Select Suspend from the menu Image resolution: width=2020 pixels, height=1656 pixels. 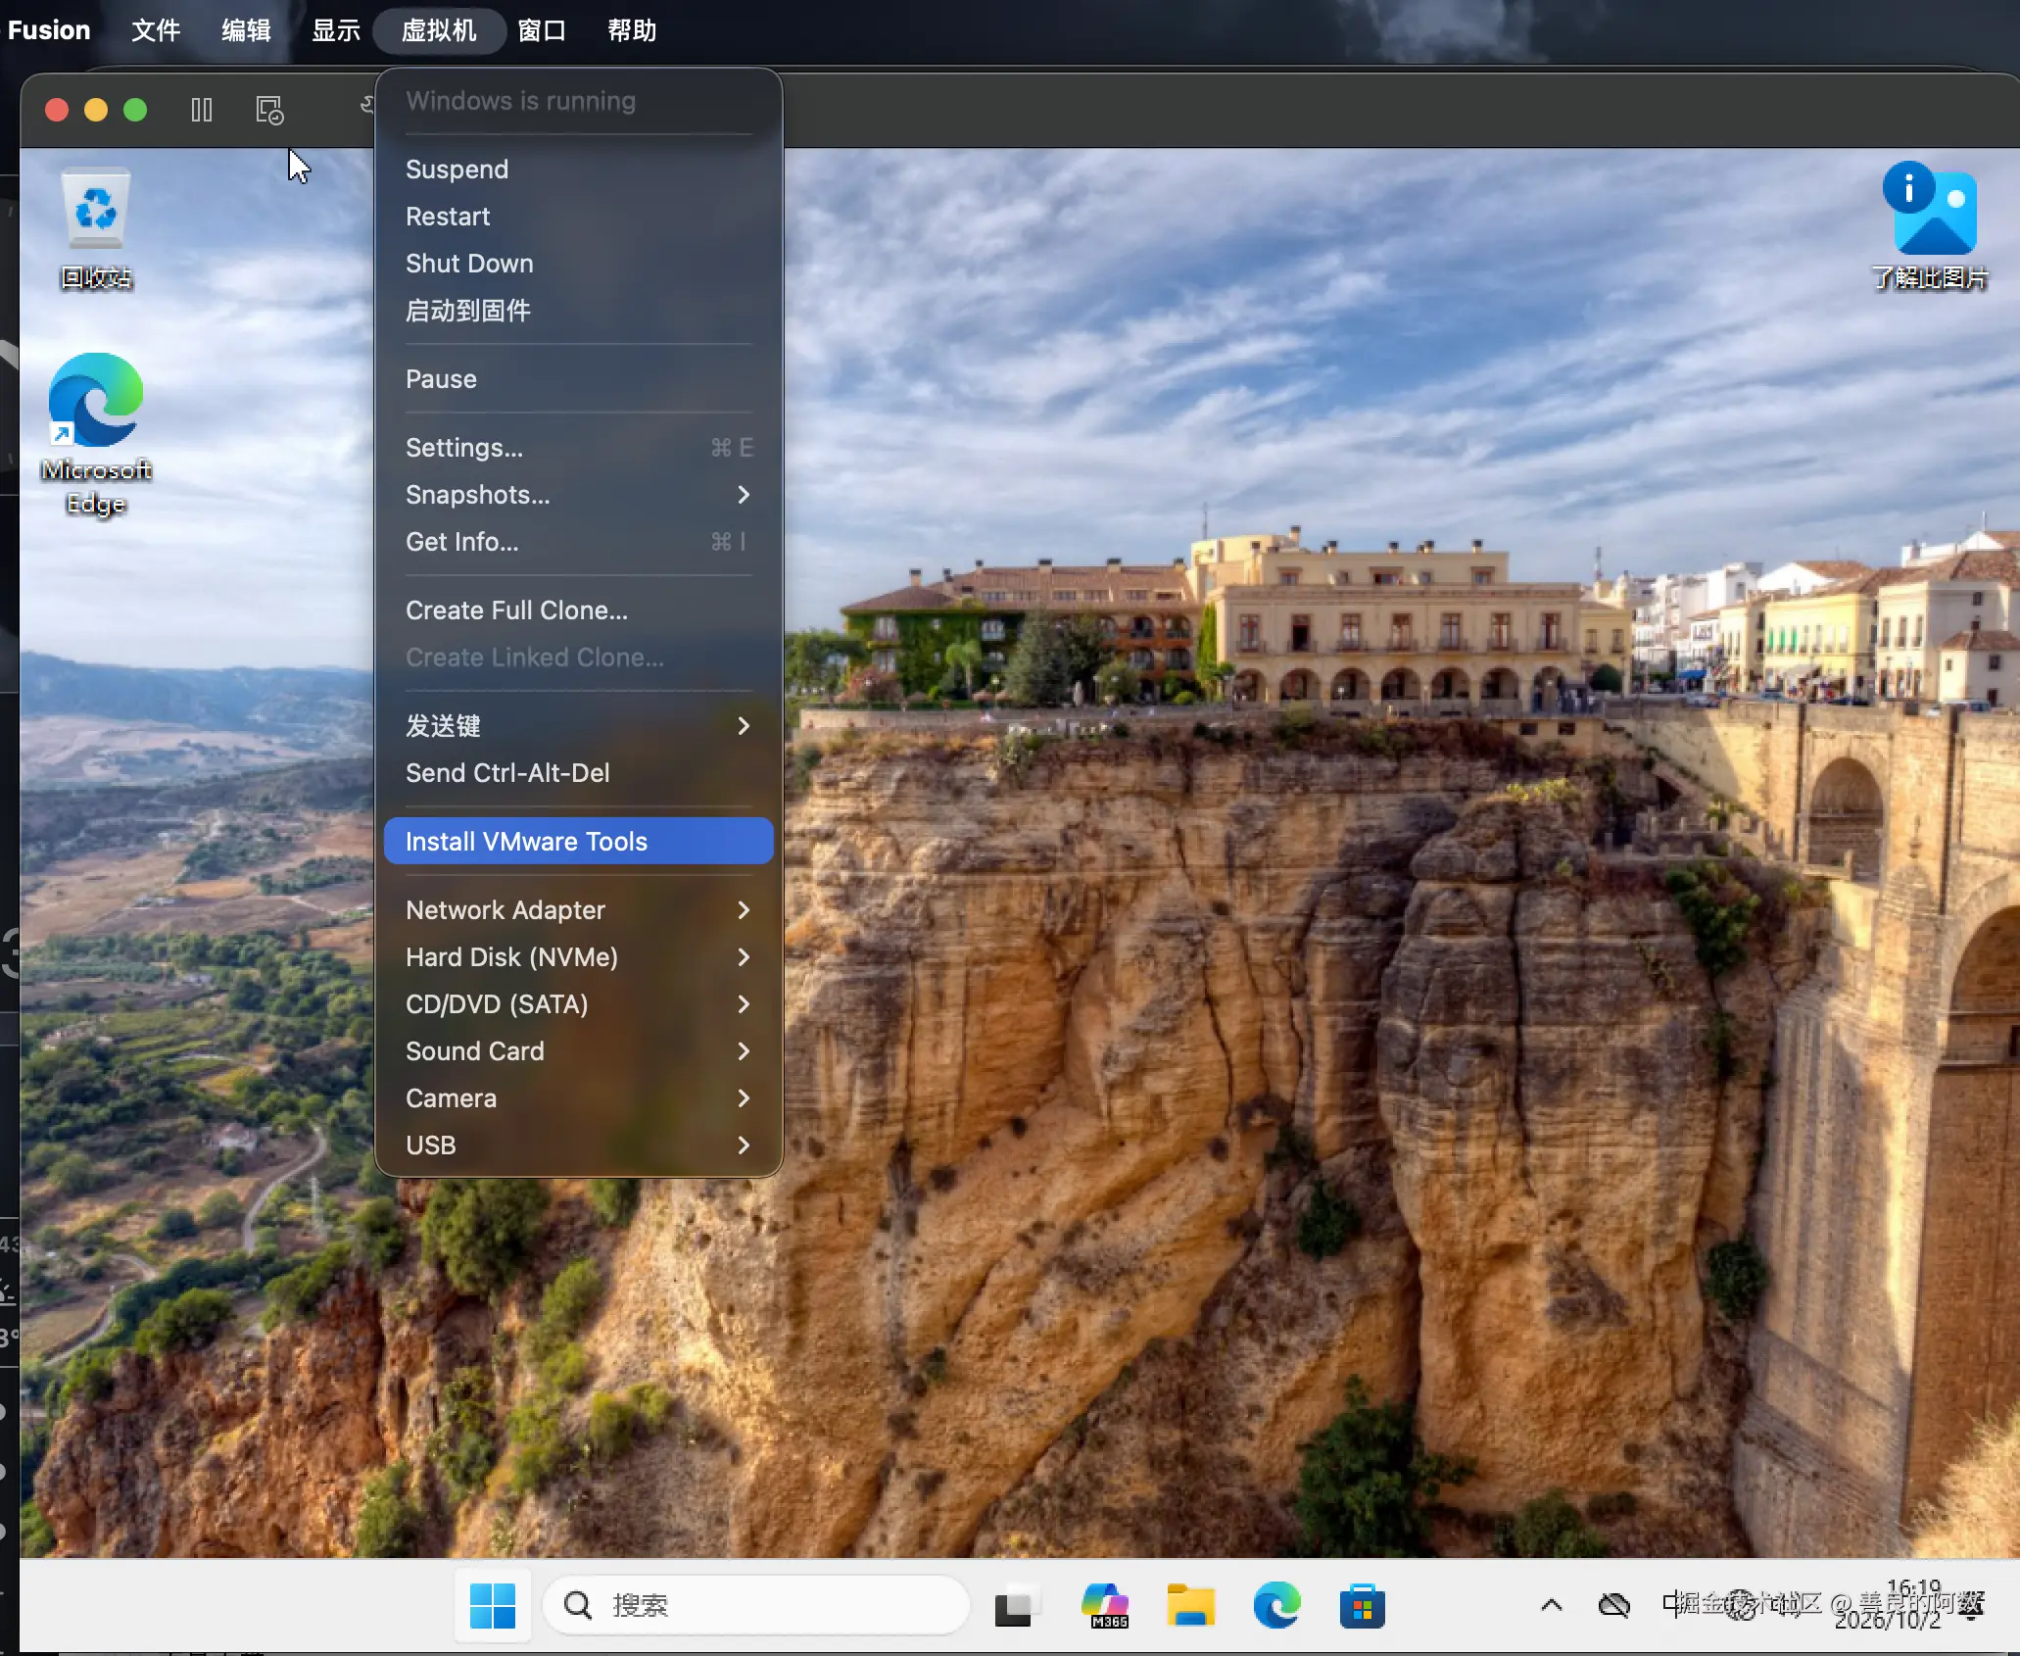coord(578,170)
